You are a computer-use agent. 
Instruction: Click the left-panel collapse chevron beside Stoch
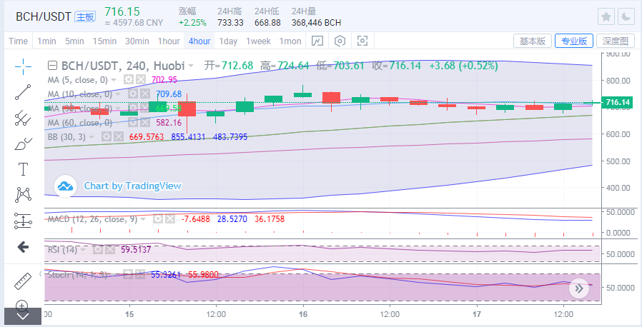pyautogui.click(x=40, y=273)
